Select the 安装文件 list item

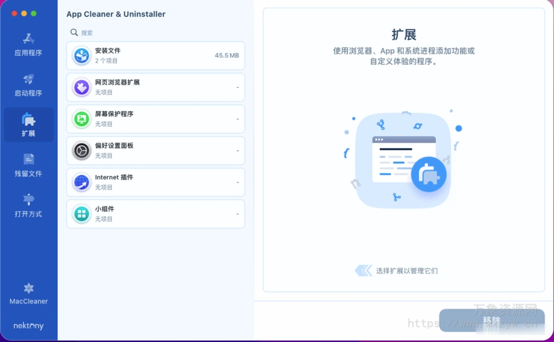coord(155,56)
